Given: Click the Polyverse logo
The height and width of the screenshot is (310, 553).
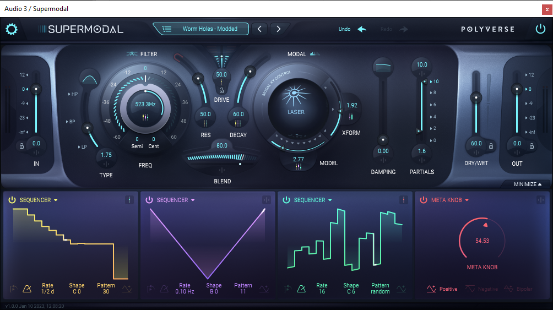Looking at the screenshot, I should pyautogui.click(x=488, y=29).
